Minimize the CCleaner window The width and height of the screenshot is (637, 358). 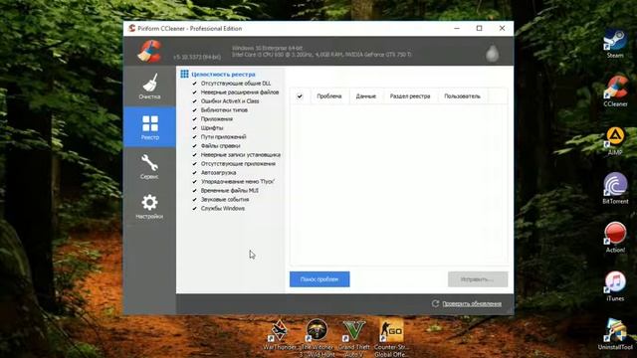point(457,28)
